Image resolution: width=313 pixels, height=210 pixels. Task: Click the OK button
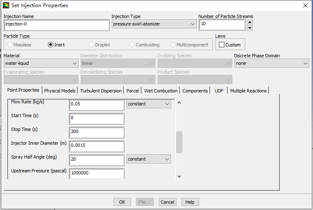coord(122,202)
